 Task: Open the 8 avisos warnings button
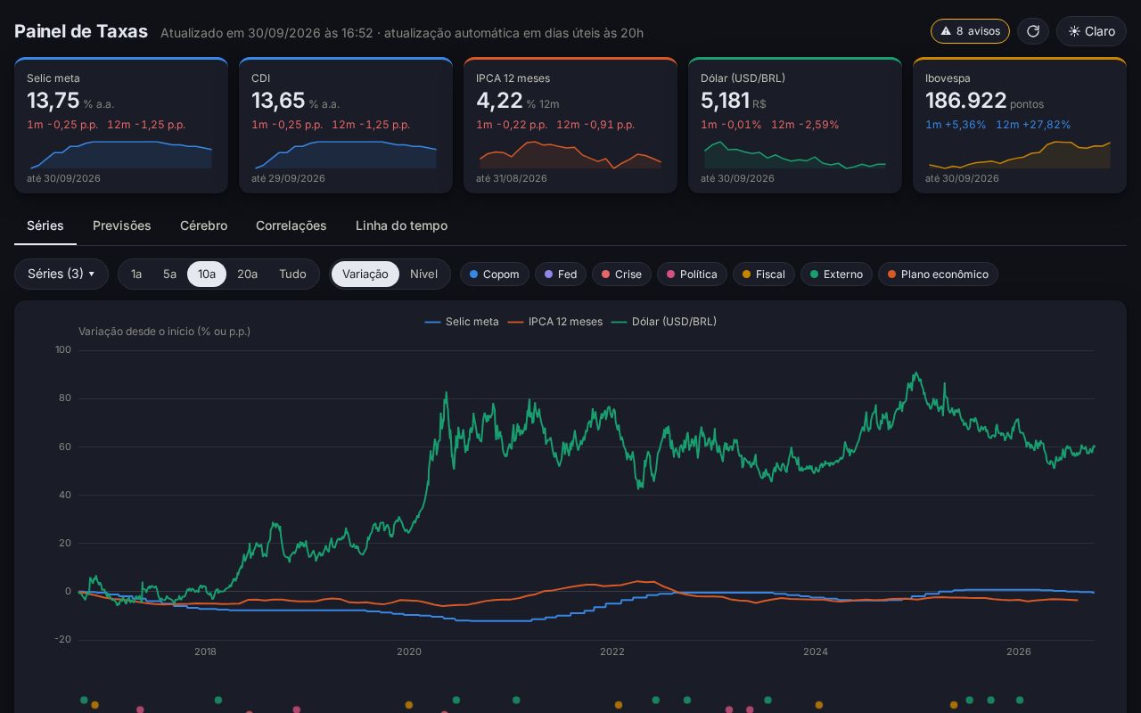(970, 31)
